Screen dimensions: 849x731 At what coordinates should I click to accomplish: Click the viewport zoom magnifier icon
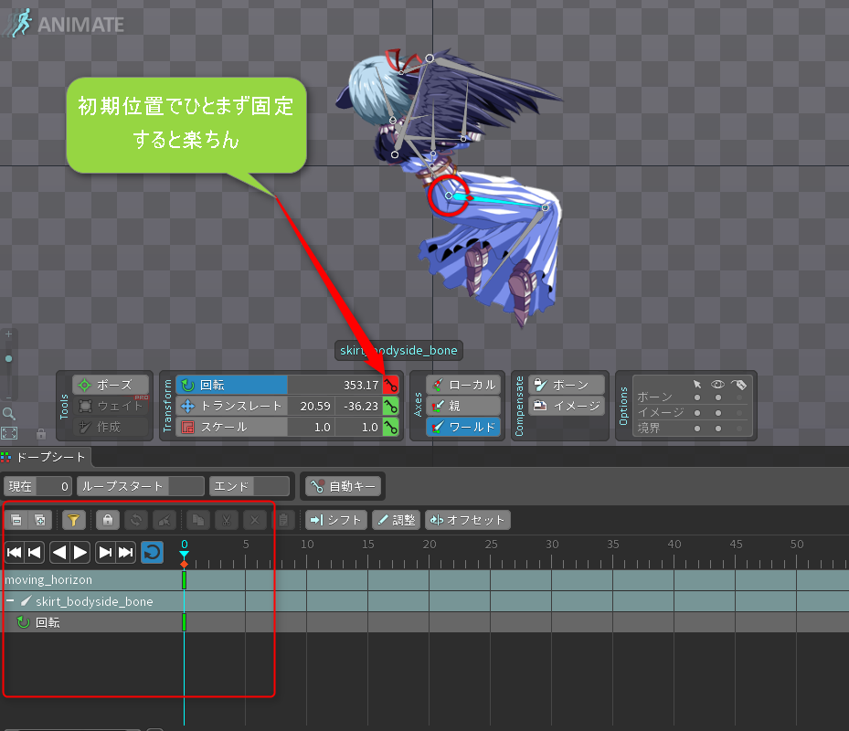click(8, 414)
